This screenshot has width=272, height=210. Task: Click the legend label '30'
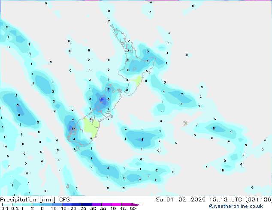93,208
